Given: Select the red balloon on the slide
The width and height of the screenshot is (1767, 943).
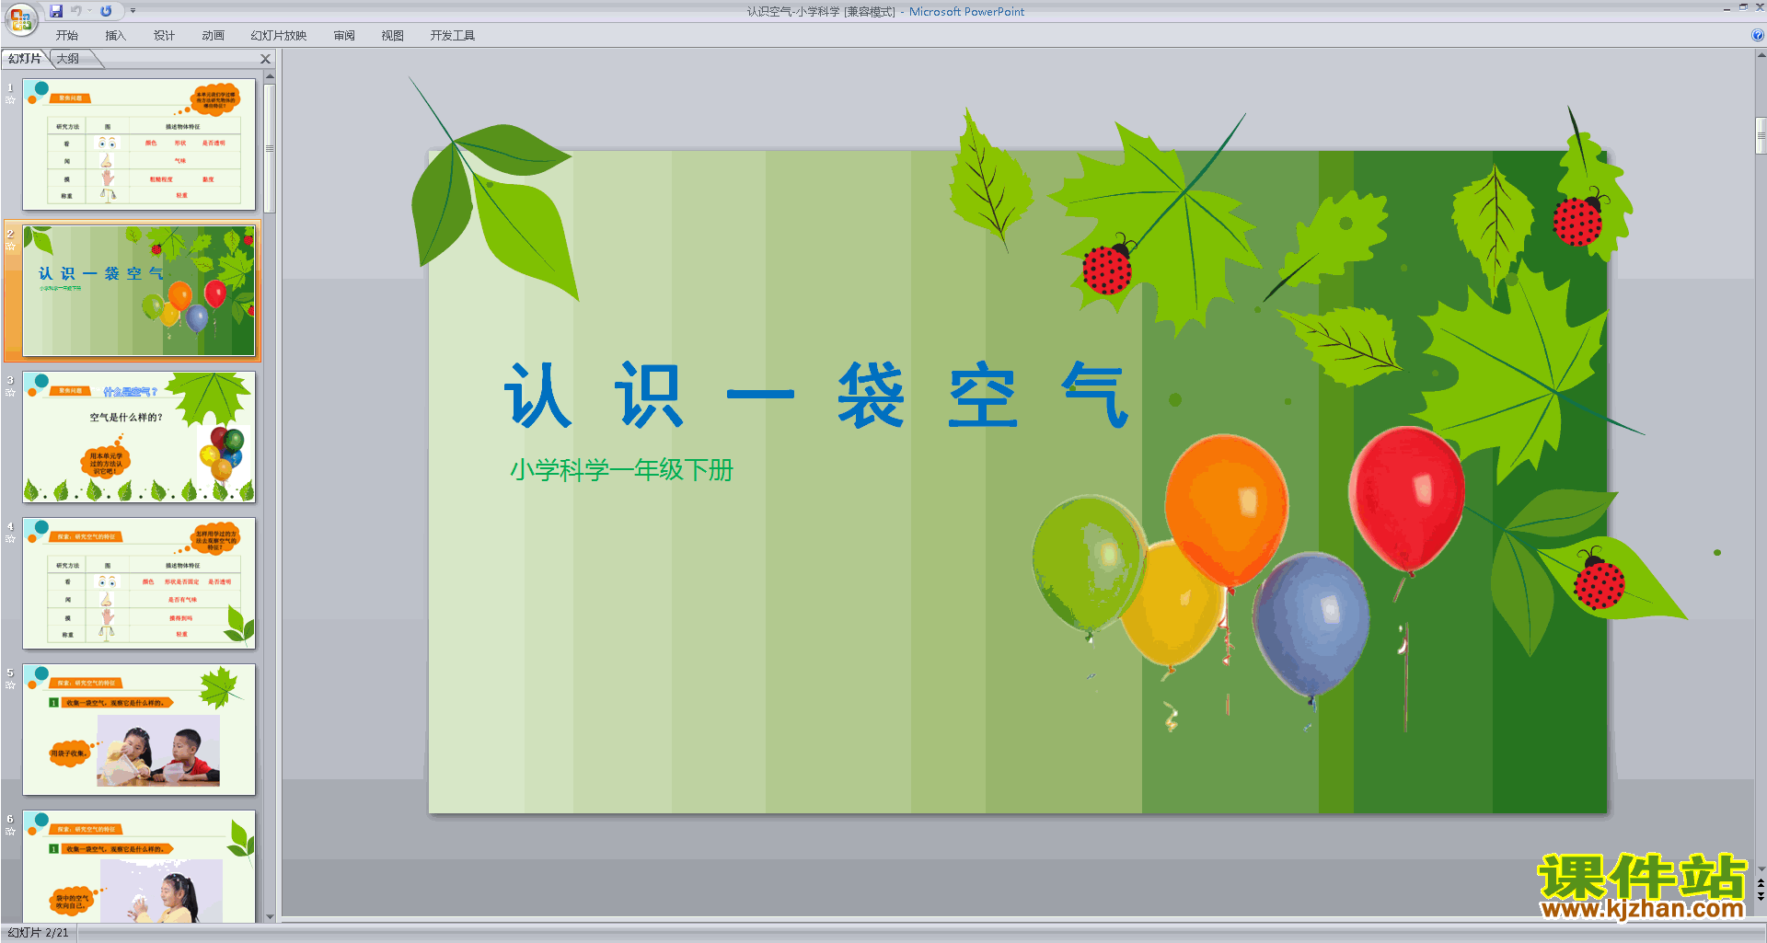Looking at the screenshot, I should [x=1406, y=499].
